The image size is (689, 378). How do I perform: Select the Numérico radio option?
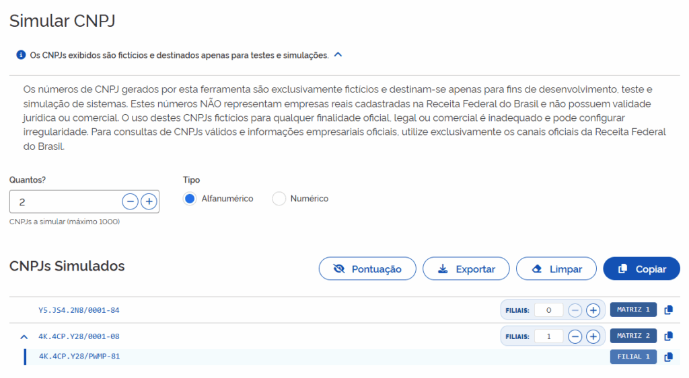point(279,199)
